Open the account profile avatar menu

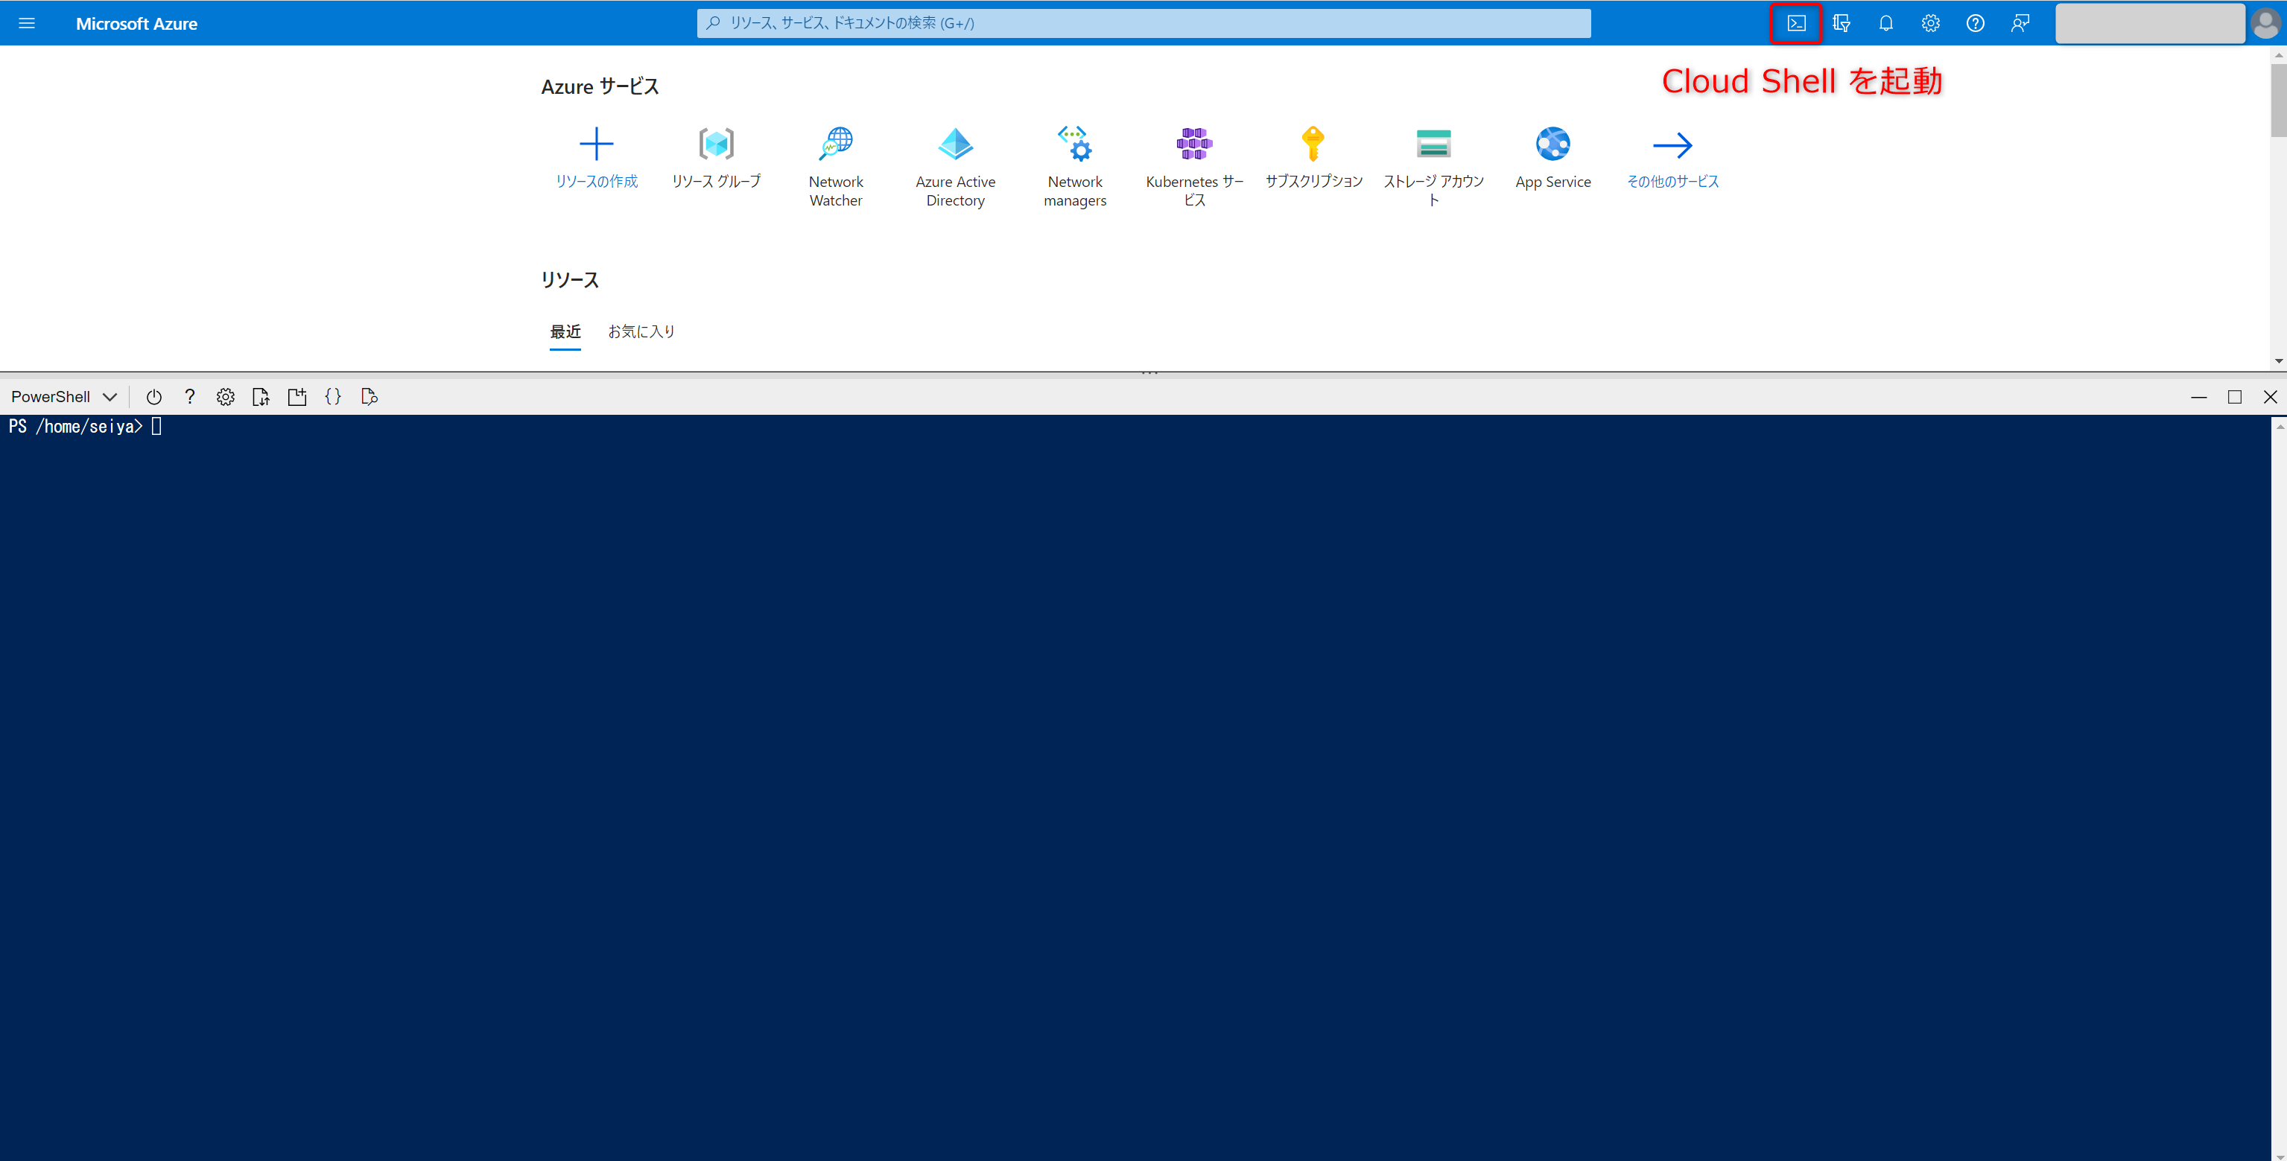click(2265, 23)
